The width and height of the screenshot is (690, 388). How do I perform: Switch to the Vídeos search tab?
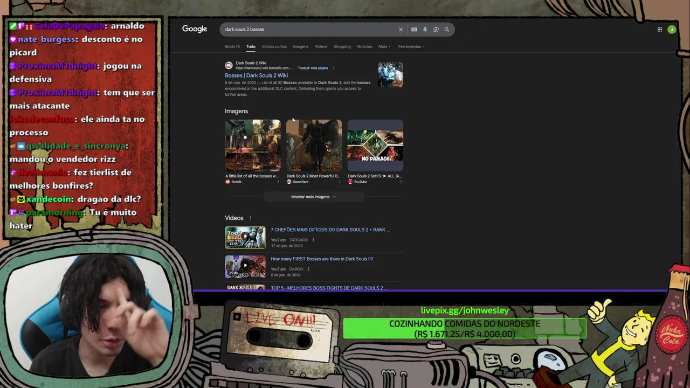(321, 46)
